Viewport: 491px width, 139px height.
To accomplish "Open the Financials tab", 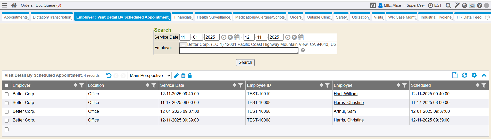I will (x=183, y=17).
